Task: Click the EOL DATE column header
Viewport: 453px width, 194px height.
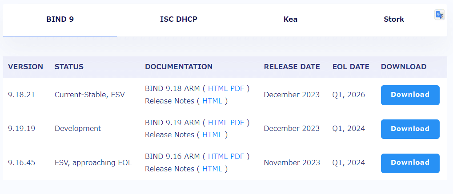Action: (351, 67)
